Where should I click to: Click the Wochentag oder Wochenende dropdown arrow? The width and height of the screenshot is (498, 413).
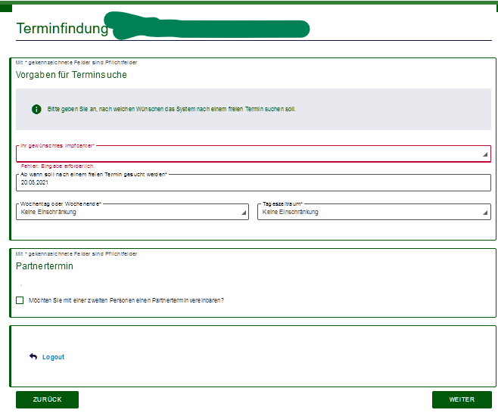click(x=244, y=213)
